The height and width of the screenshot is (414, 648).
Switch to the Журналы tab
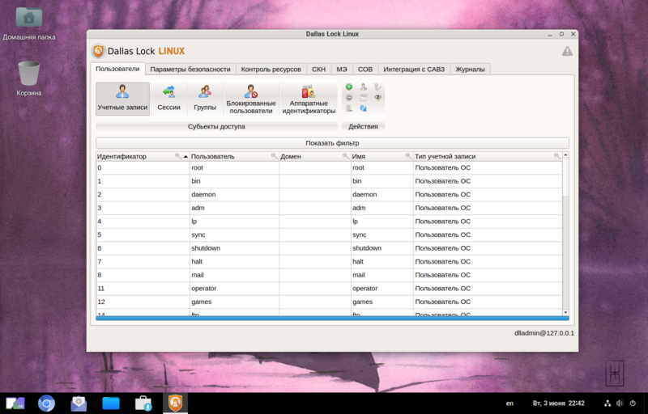coord(470,70)
